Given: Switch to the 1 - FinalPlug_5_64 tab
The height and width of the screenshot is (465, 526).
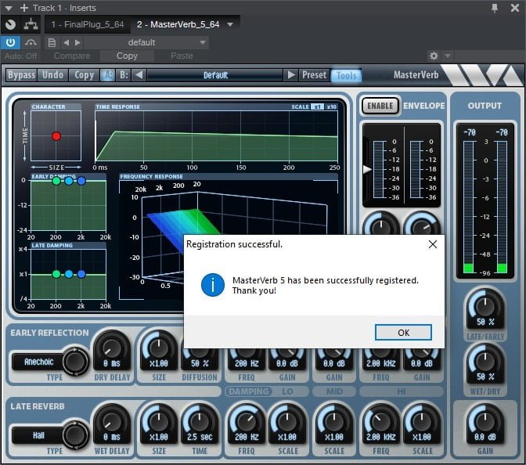Looking at the screenshot, I should coord(87,24).
